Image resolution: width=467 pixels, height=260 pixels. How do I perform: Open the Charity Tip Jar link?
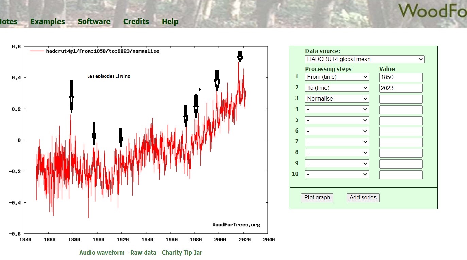pyautogui.click(x=182, y=253)
